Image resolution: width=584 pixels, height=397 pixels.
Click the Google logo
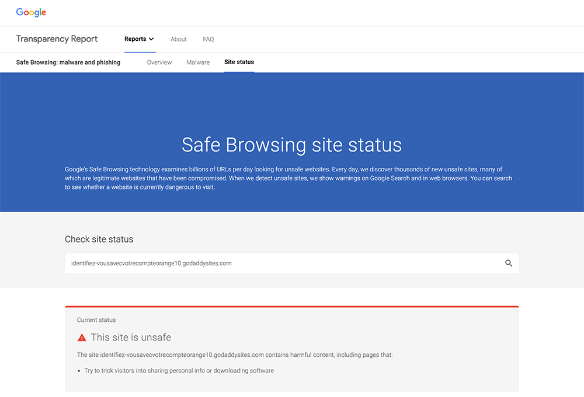coord(31,12)
